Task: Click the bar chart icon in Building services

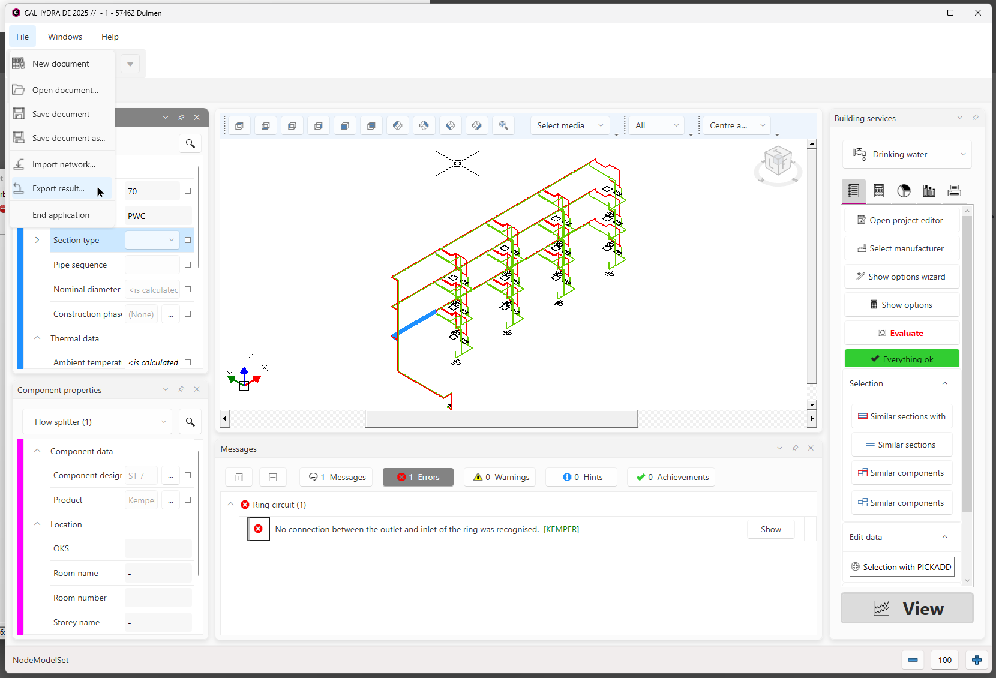Action: point(929,191)
